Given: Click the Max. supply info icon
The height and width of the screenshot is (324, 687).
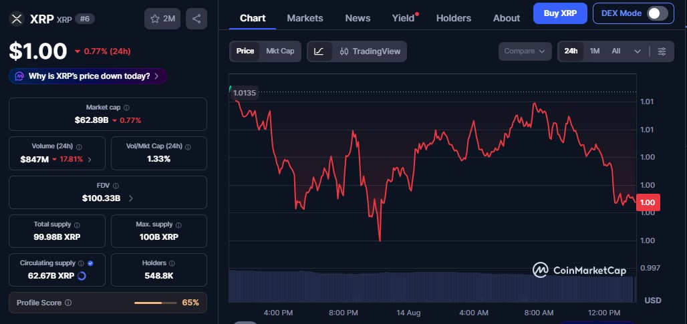Looking at the screenshot, I should [x=178, y=224].
